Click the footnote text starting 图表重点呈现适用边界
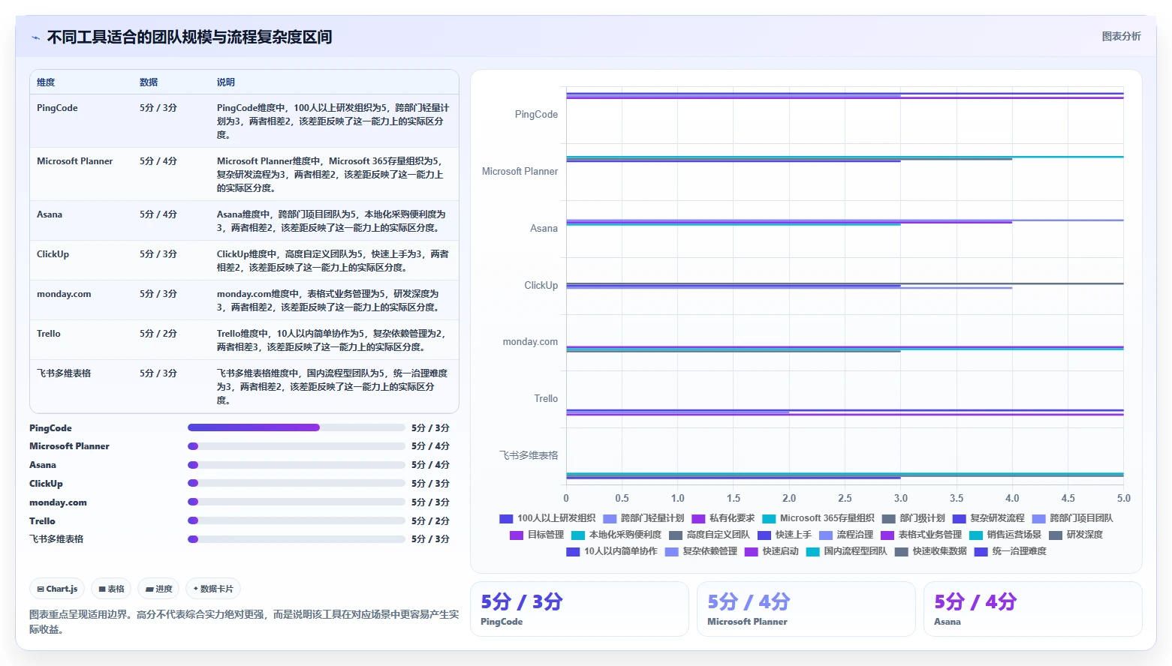 coord(244,622)
